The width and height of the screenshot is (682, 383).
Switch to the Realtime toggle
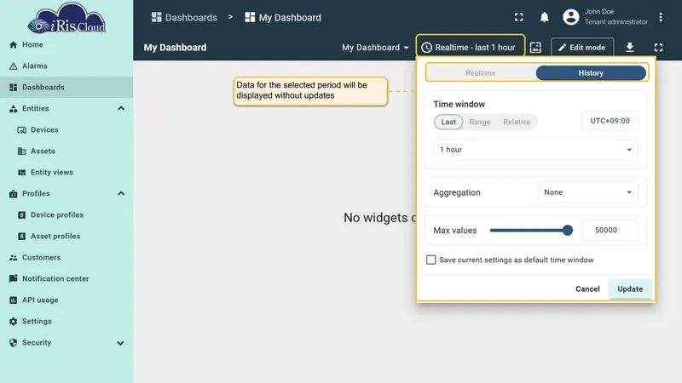coord(481,73)
